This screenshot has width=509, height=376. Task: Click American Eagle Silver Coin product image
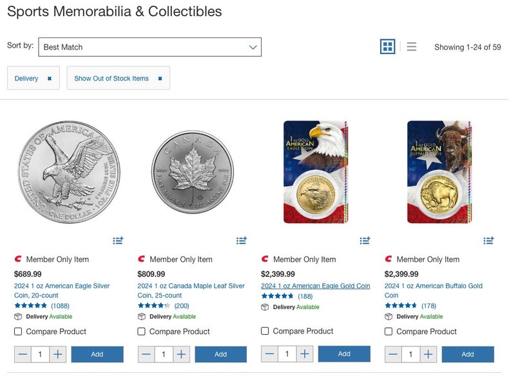(68, 172)
